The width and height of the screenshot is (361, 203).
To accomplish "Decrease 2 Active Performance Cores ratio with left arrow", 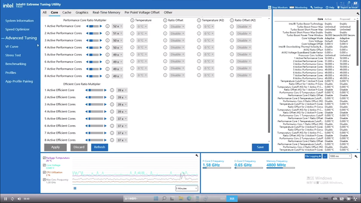I will click(x=87, y=33).
